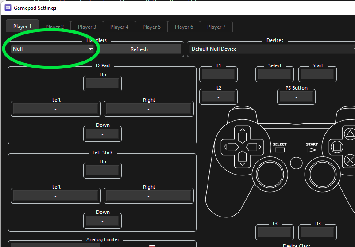
Task: Click the D-pad right arrow on controller diagram
Action: [254, 147]
